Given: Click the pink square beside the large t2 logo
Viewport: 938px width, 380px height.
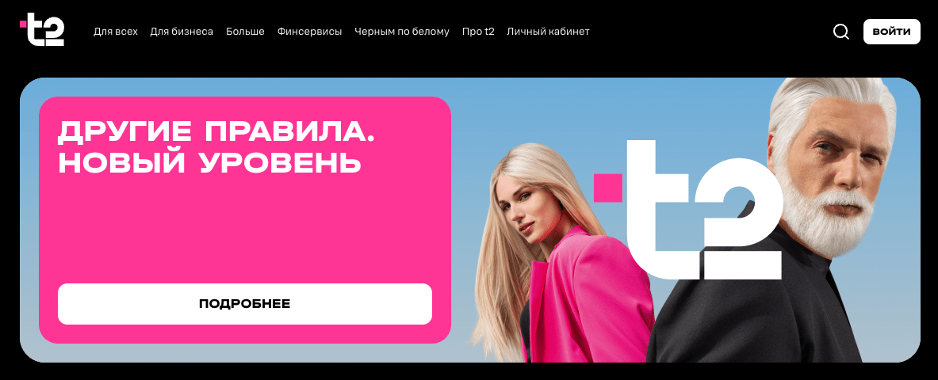Looking at the screenshot, I should pos(608,188).
